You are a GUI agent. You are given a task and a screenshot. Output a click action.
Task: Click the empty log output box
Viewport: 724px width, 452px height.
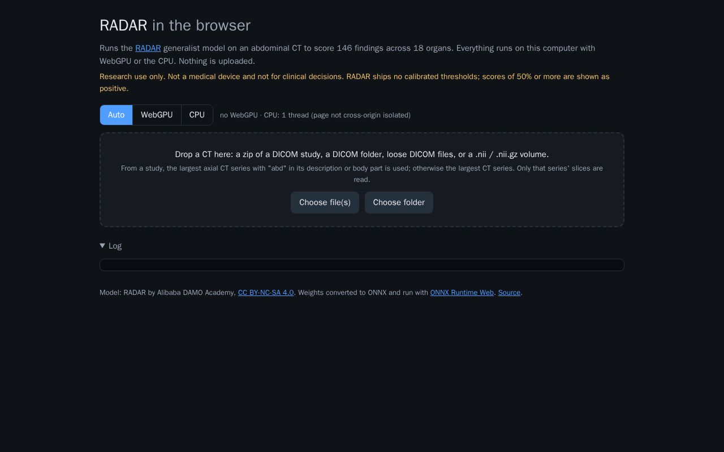362,265
